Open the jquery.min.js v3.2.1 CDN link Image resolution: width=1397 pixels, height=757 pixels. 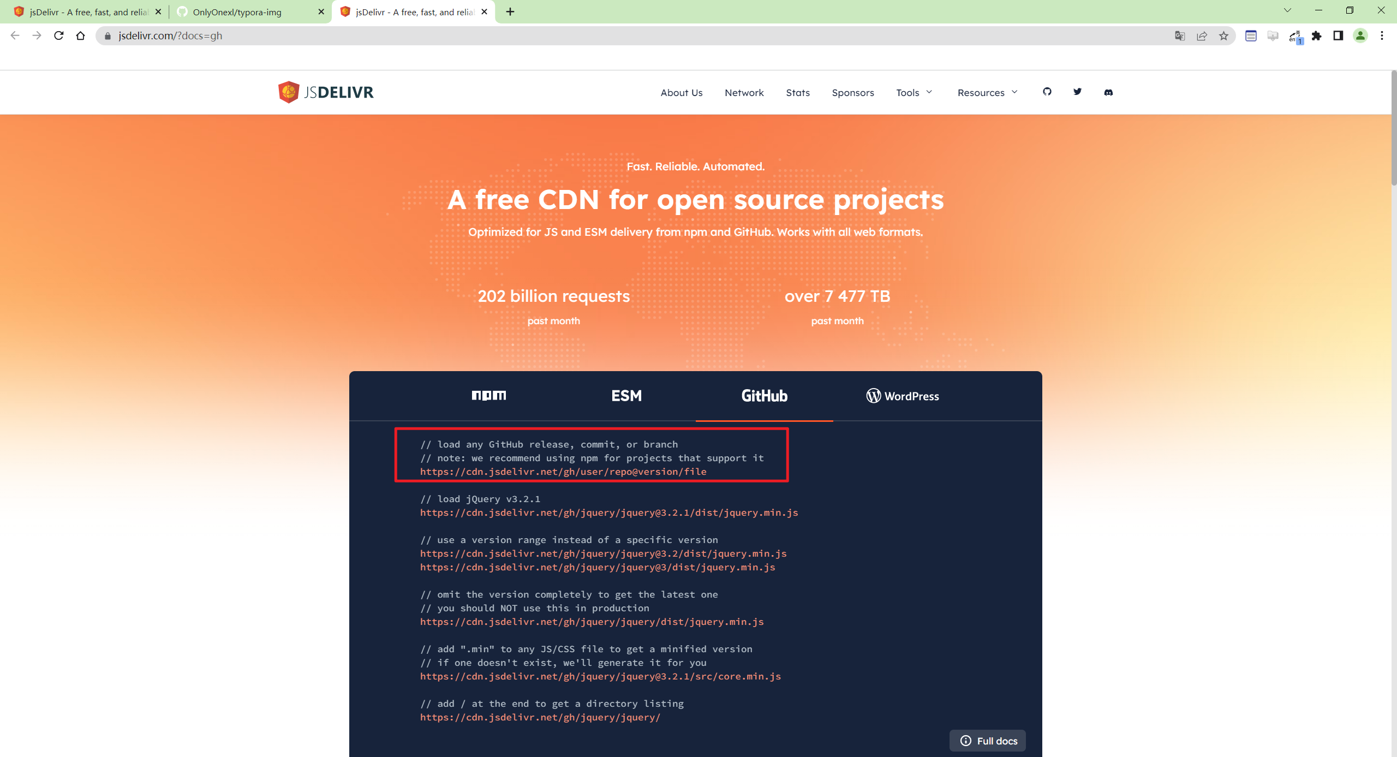click(609, 512)
